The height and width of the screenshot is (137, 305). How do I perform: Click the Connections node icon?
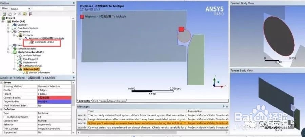[x=15, y=32]
